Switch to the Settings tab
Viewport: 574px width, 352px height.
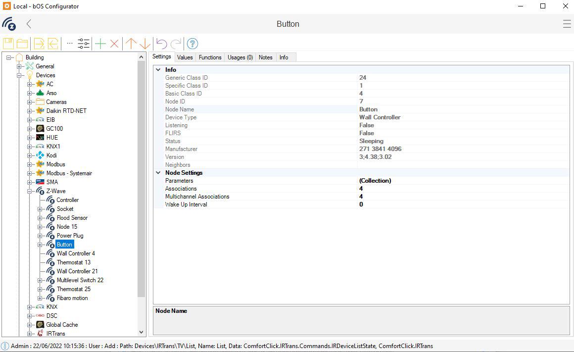coord(161,56)
